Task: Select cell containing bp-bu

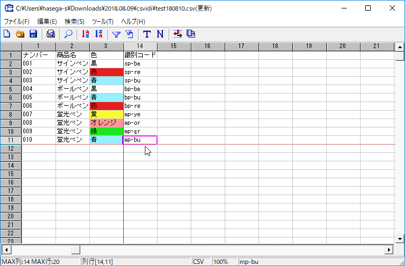Action: click(x=140, y=97)
